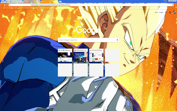Open the Twitter most-visited tile
Viewport: 177px width, 111px height.
(65, 55)
